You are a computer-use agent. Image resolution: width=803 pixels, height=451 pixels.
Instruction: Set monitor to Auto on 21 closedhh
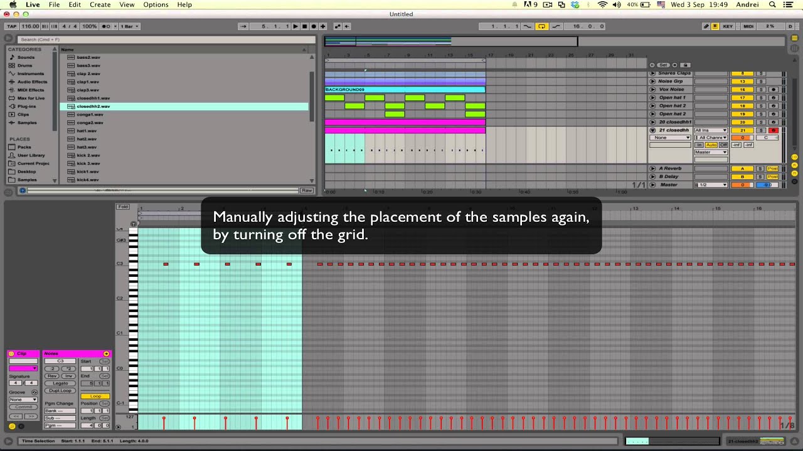[x=711, y=145]
